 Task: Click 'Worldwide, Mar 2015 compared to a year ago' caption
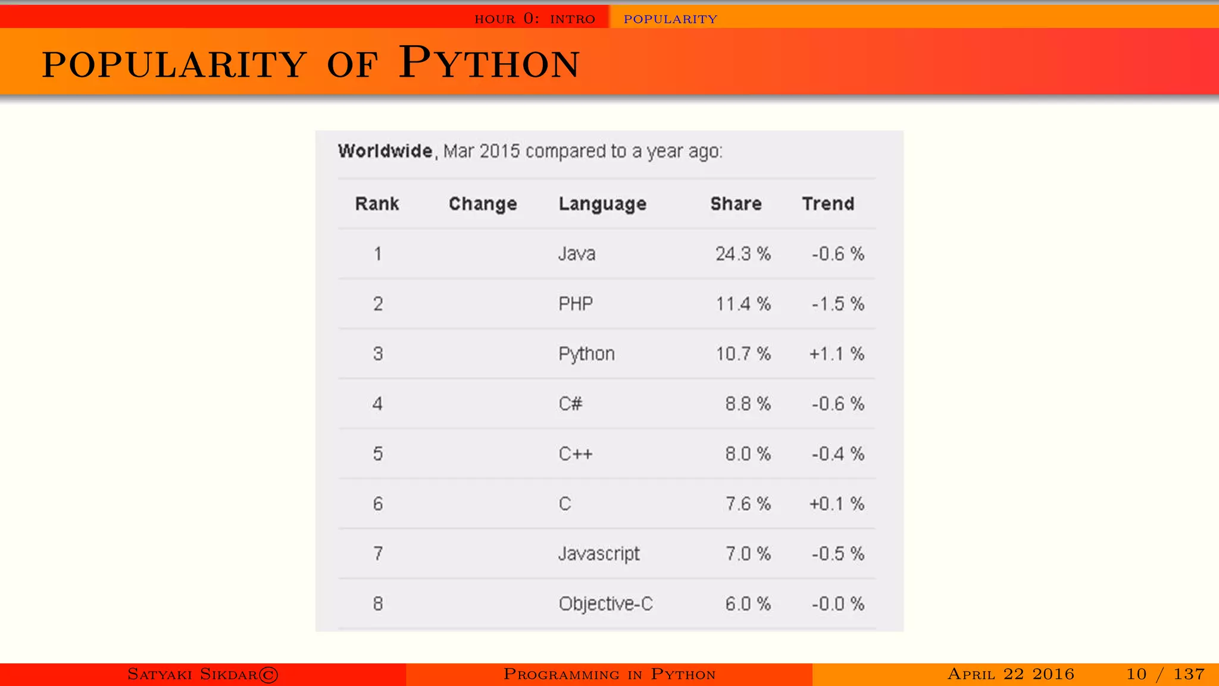[x=530, y=151]
